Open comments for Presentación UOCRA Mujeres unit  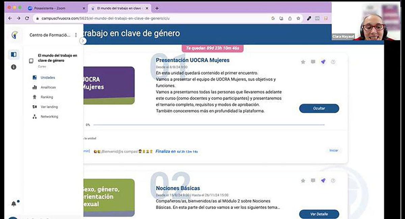313,62
